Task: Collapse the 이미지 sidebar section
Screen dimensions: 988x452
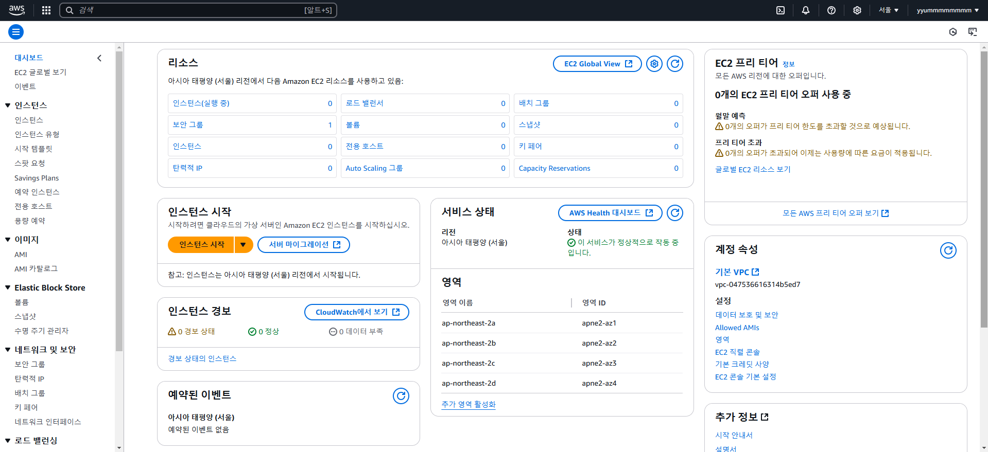Action: pos(8,240)
